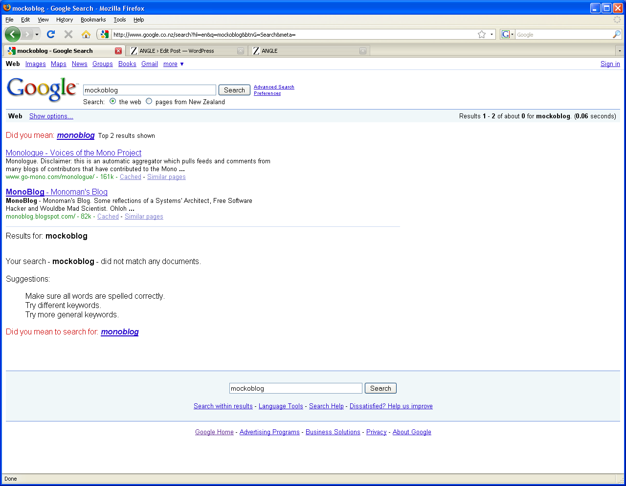This screenshot has height=486, width=626.
Task: Close the mockoblog Google Search tab
Action: click(118, 51)
